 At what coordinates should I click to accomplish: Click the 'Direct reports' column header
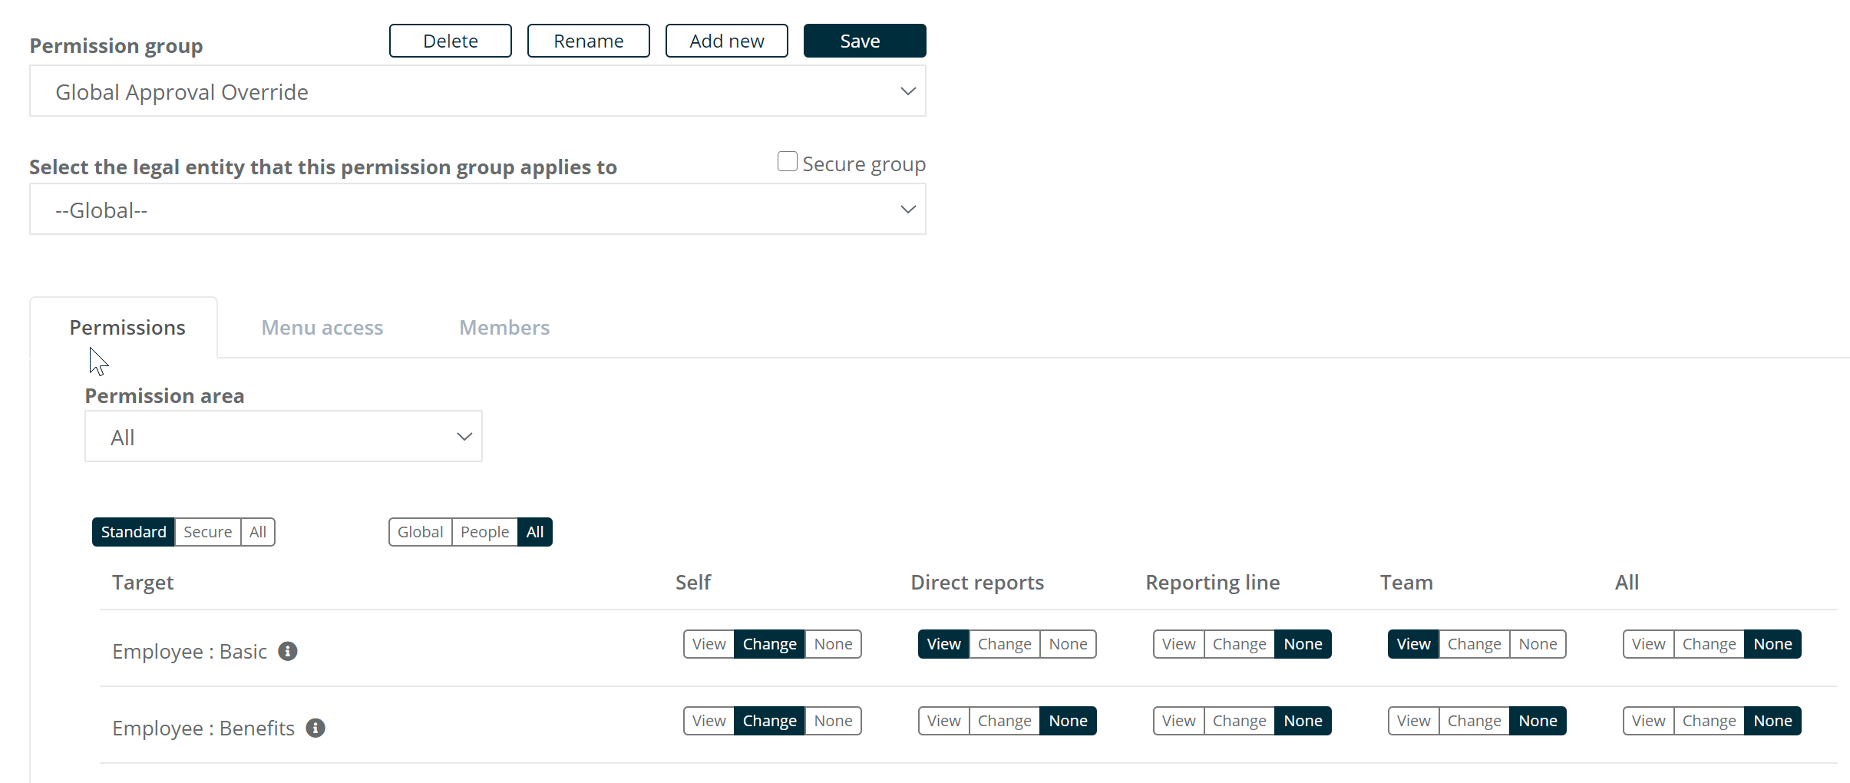[977, 583]
